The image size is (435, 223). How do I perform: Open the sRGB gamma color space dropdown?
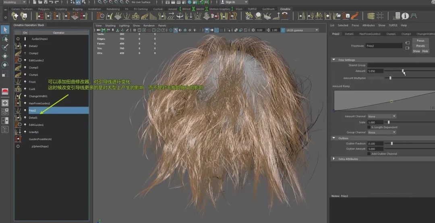[300, 30]
